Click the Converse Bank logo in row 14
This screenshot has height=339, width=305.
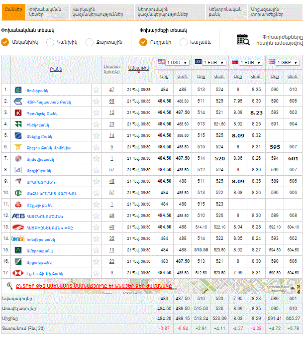(18, 238)
